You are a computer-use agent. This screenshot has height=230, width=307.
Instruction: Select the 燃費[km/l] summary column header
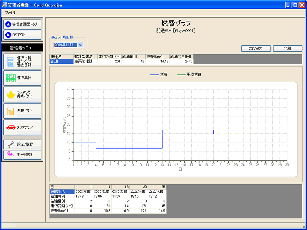coord(157,56)
